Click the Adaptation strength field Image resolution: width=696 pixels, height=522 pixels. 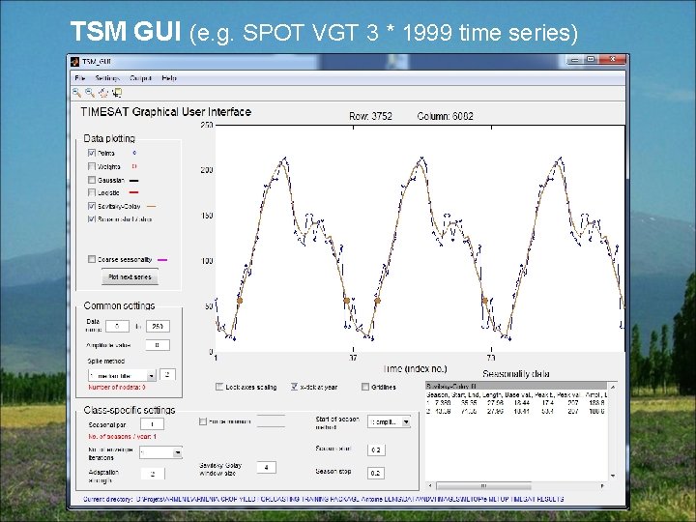pyautogui.click(x=153, y=474)
